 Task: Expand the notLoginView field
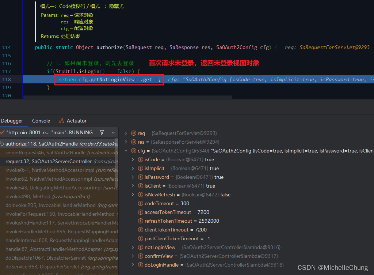coord(133,247)
